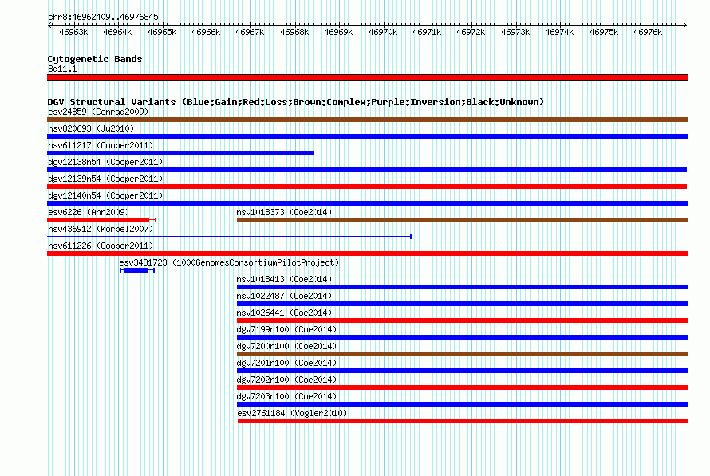Select the red nsv1026441 loss bar
This screenshot has height=476, width=710.
point(463,321)
